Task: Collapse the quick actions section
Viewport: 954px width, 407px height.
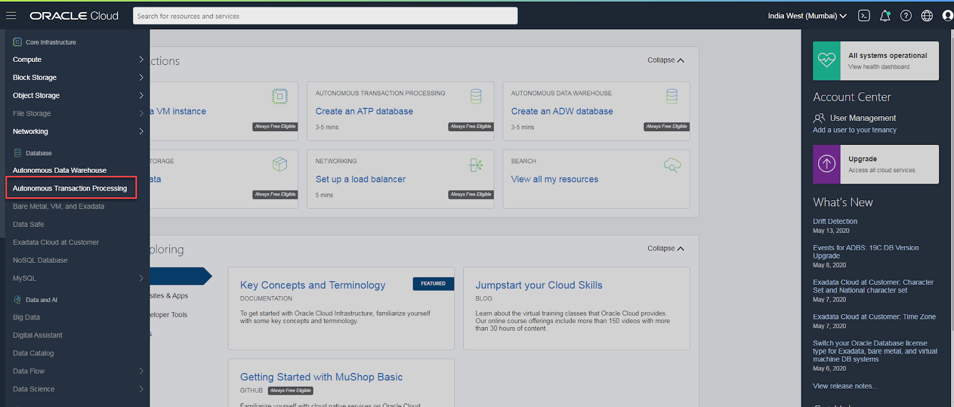Action: (x=665, y=60)
